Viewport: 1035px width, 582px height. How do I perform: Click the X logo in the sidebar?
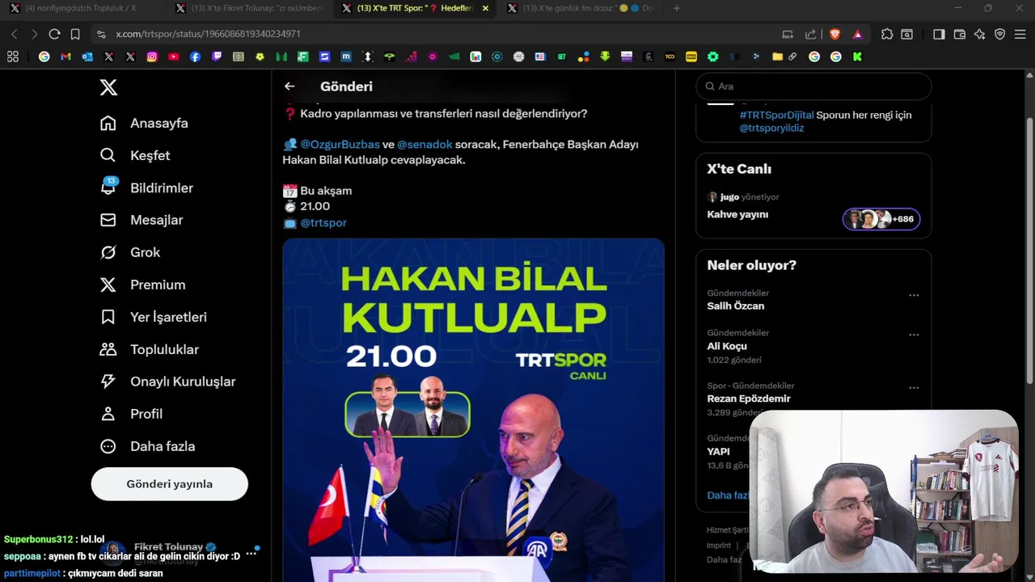[x=108, y=87]
